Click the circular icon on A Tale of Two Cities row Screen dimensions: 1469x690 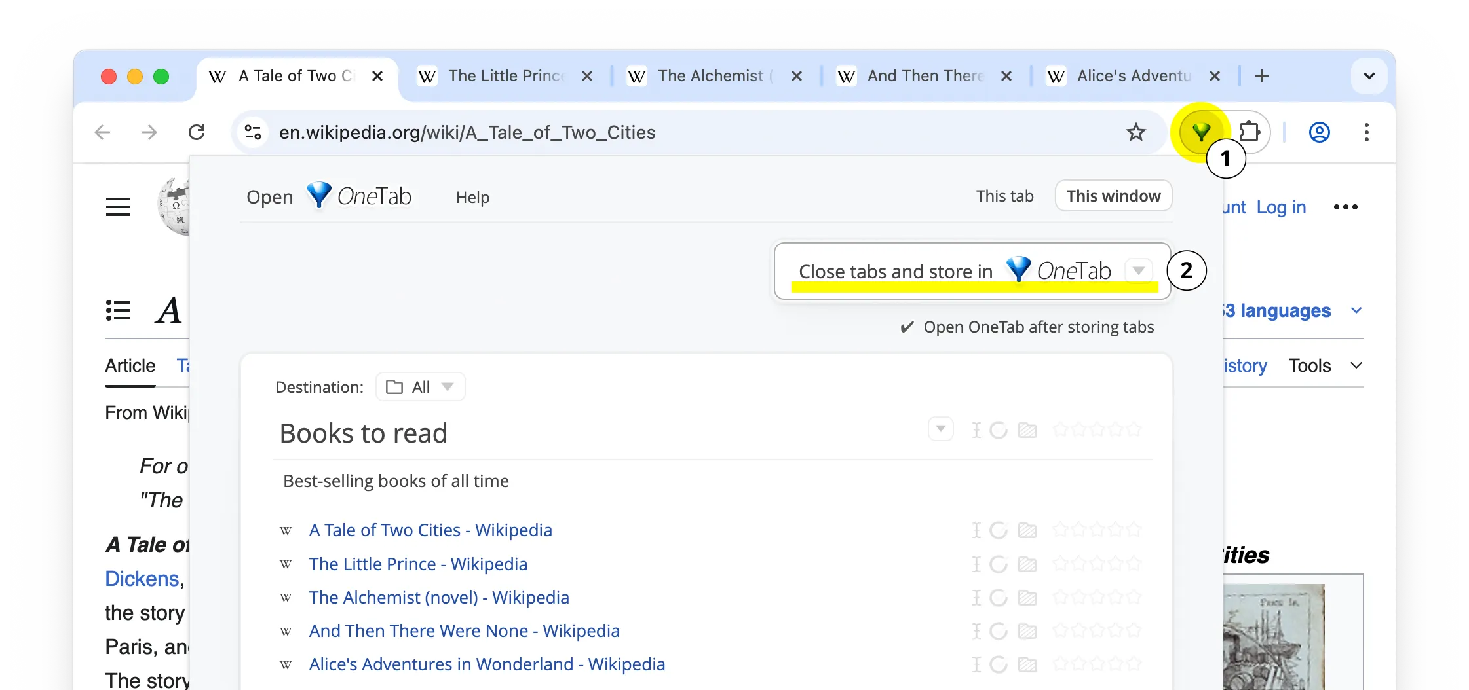(x=998, y=530)
